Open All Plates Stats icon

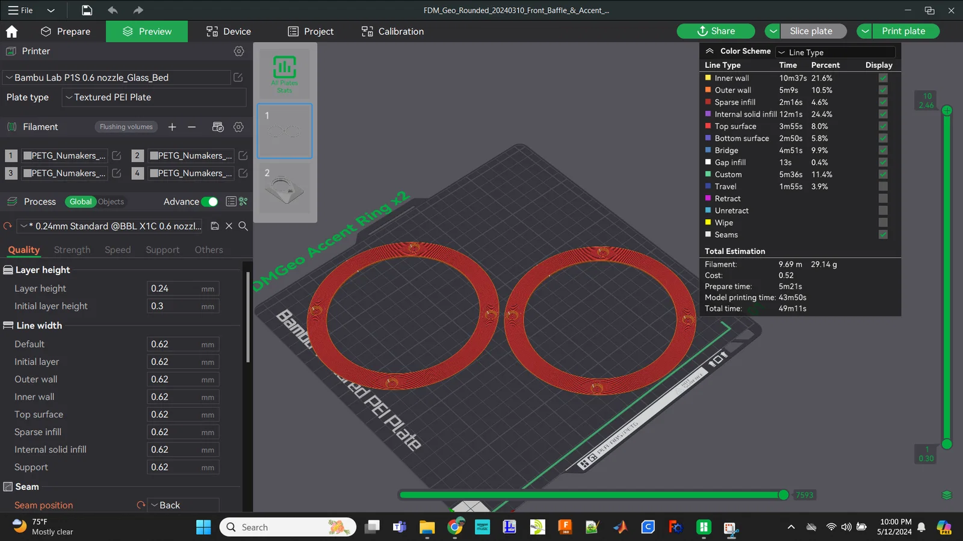(x=285, y=74)
